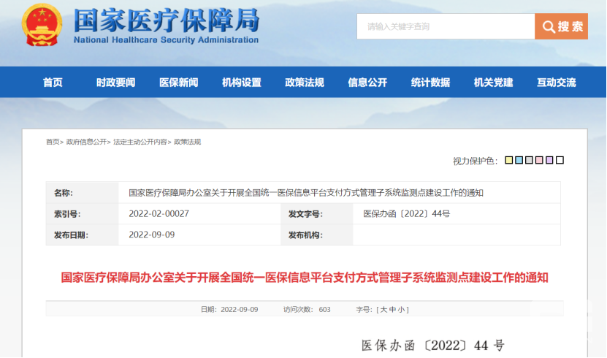Image resolution: width=607 pixels, height=358 pixels.
Task: Go to the 时政要闻 navigation tab
Action: (x=115, y=83)
